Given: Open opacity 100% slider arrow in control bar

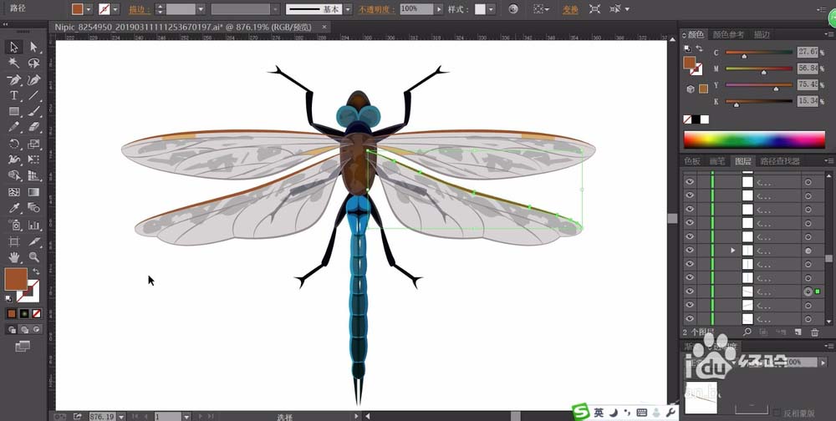Looking at the screenshot, I should (439, 9).
